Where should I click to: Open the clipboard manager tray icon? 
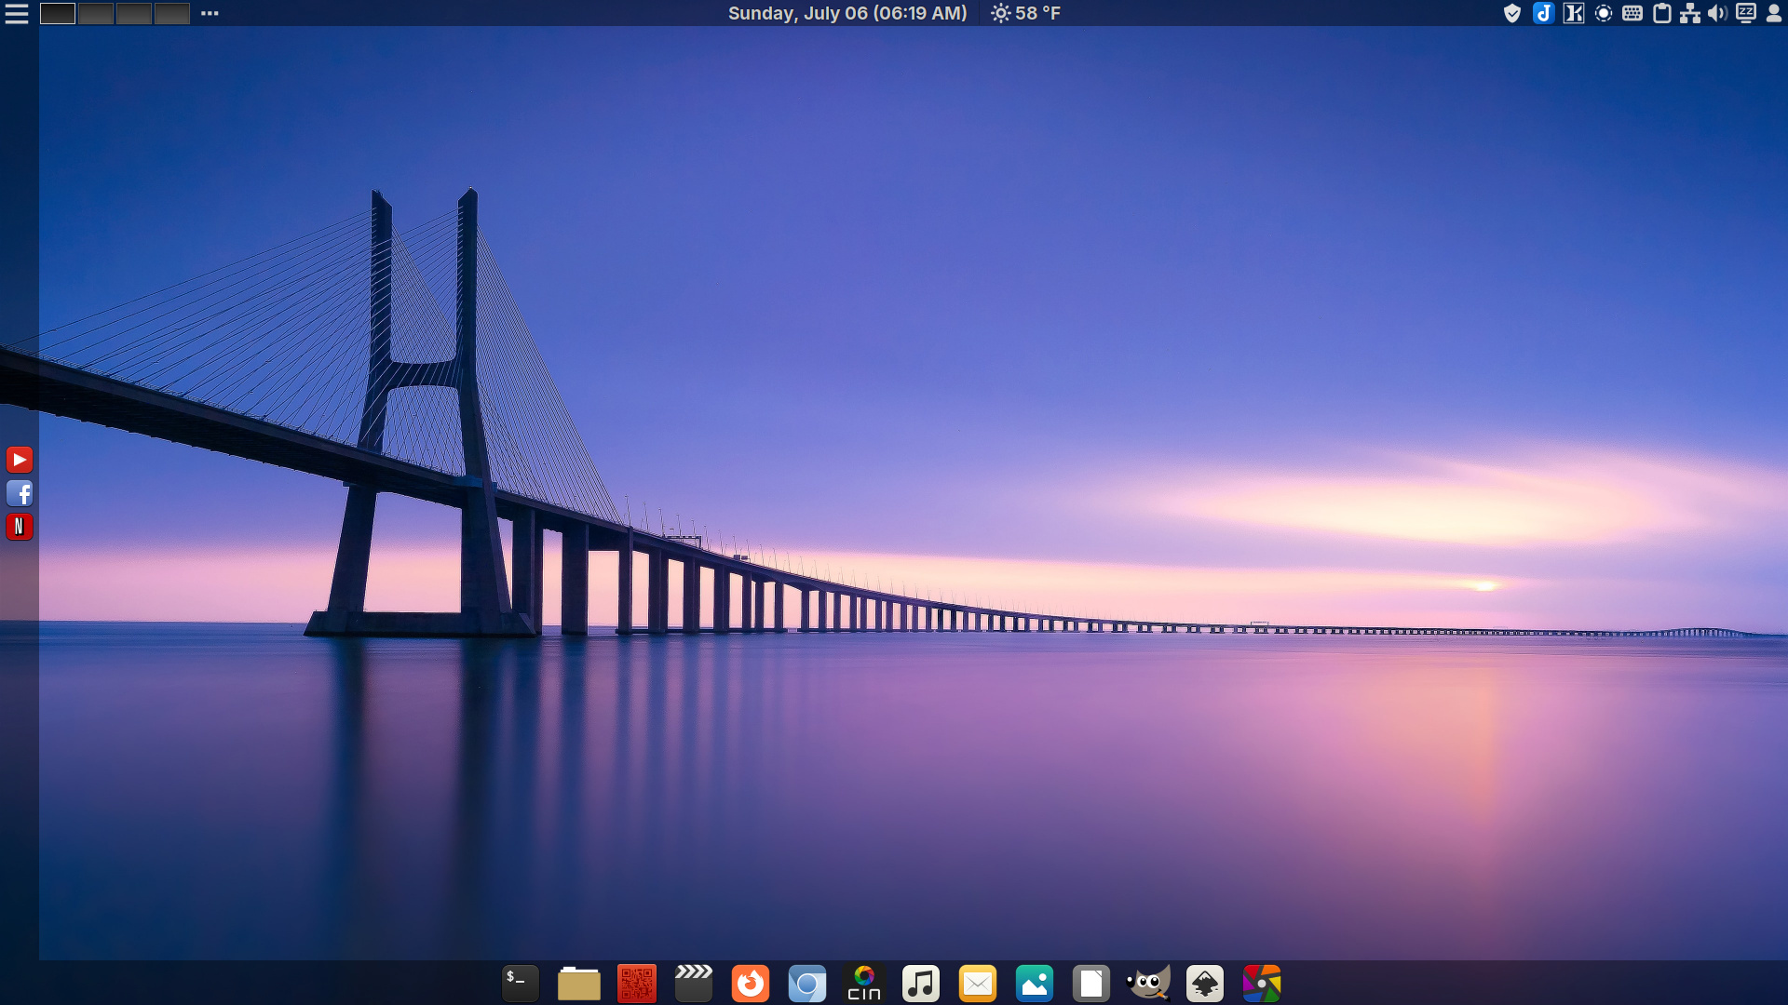click(1662, 13)
